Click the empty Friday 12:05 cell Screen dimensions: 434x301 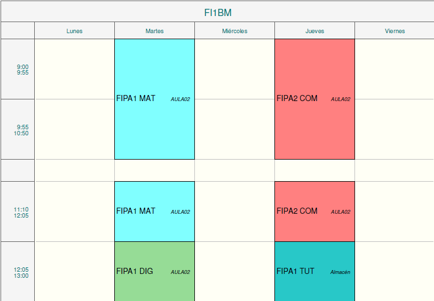tap(394, 271)
